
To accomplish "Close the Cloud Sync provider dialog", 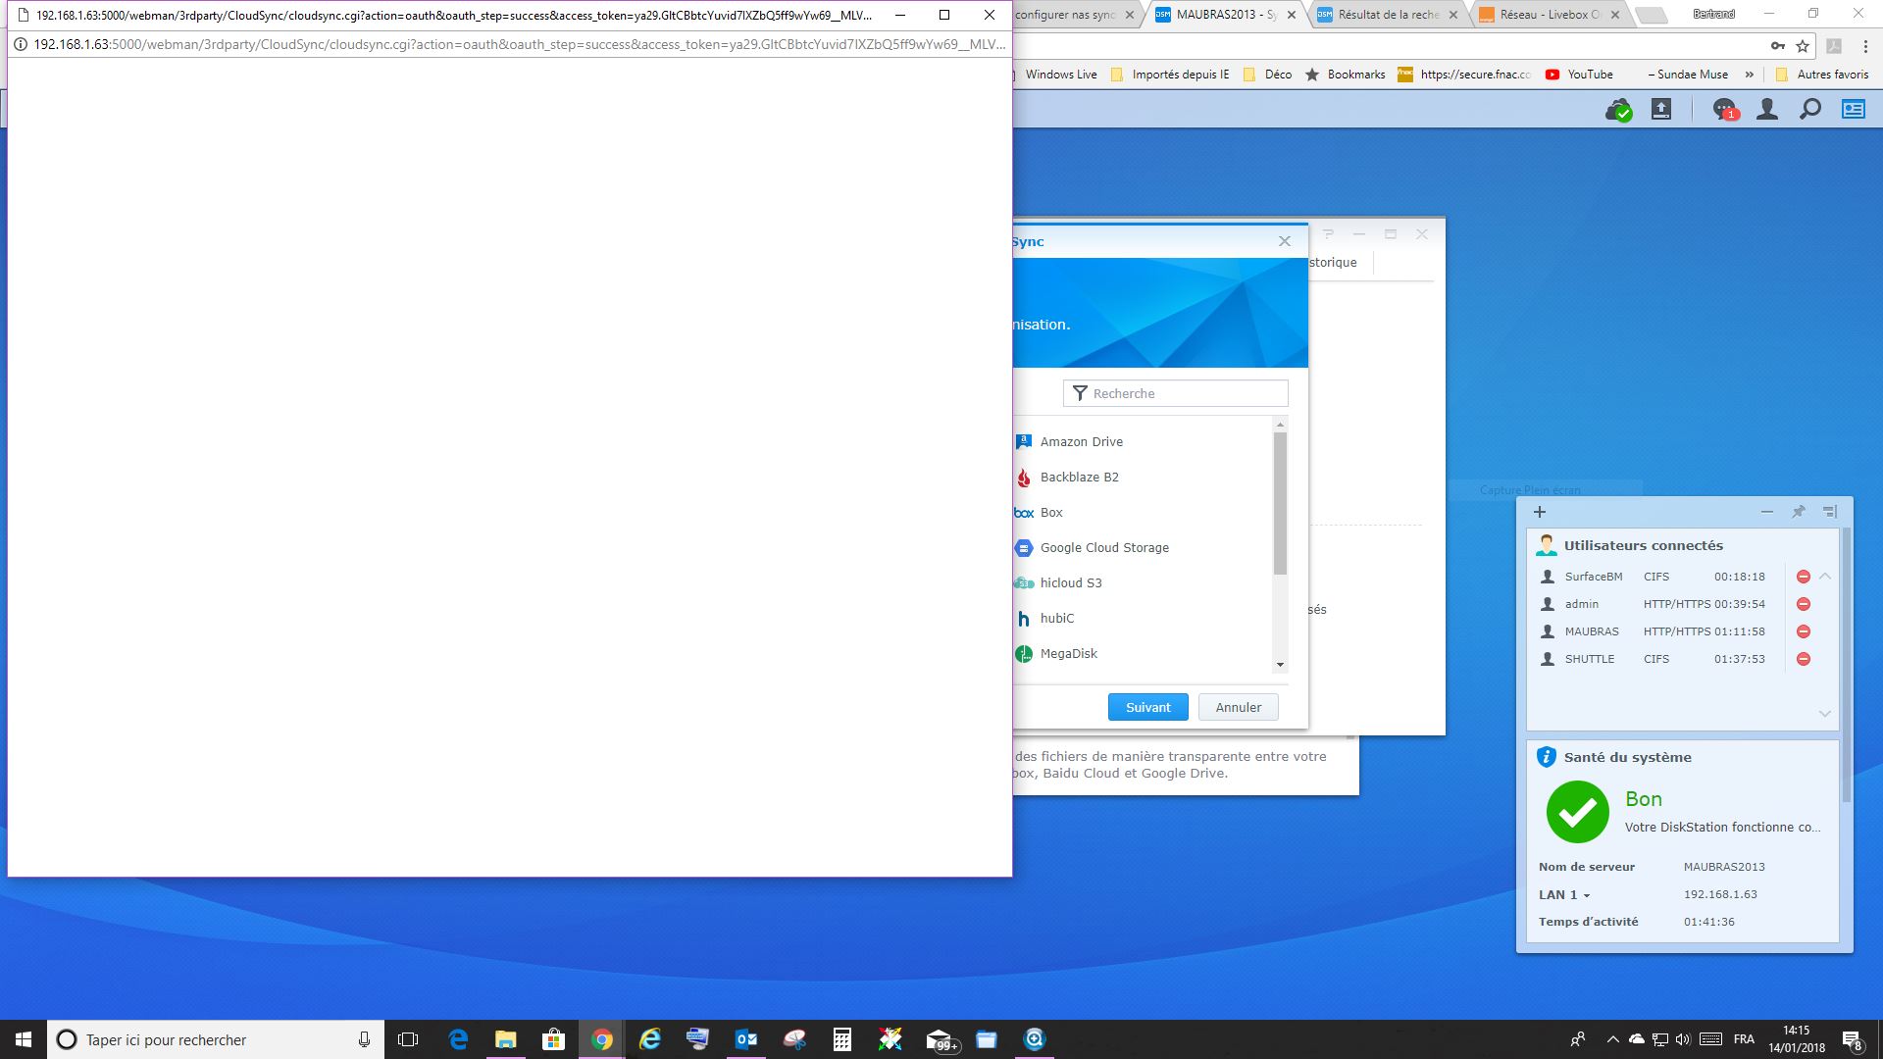I will [x=1285, y=241].
